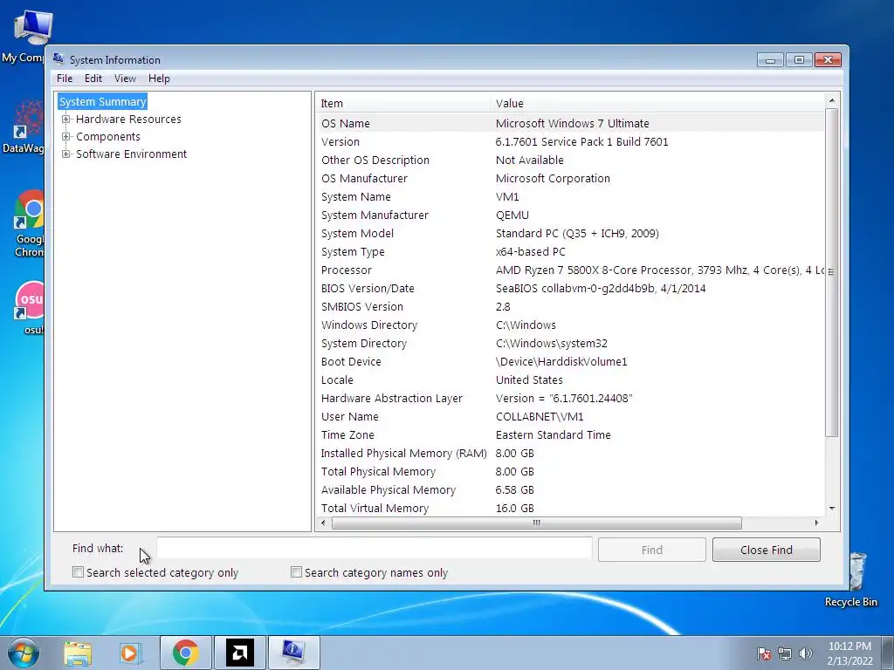Select the Hardware Resources category label
894x670 pixels.
point(128,119)
